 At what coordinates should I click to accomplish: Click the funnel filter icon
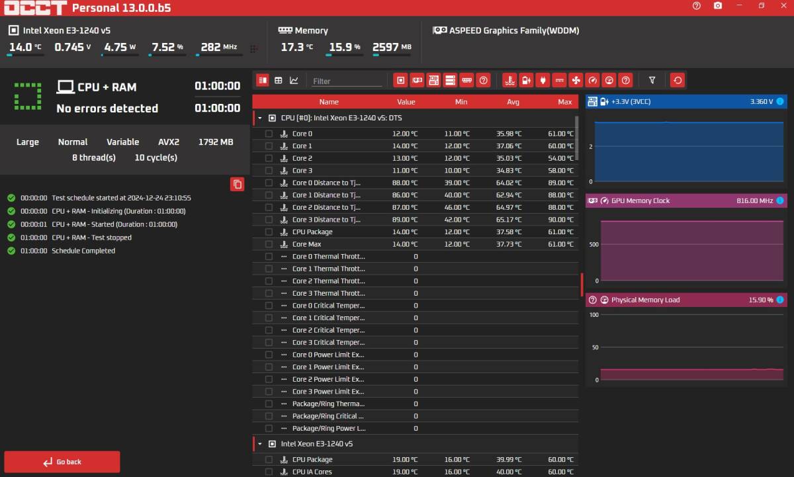pyautogui.click(x=652, y=81)
